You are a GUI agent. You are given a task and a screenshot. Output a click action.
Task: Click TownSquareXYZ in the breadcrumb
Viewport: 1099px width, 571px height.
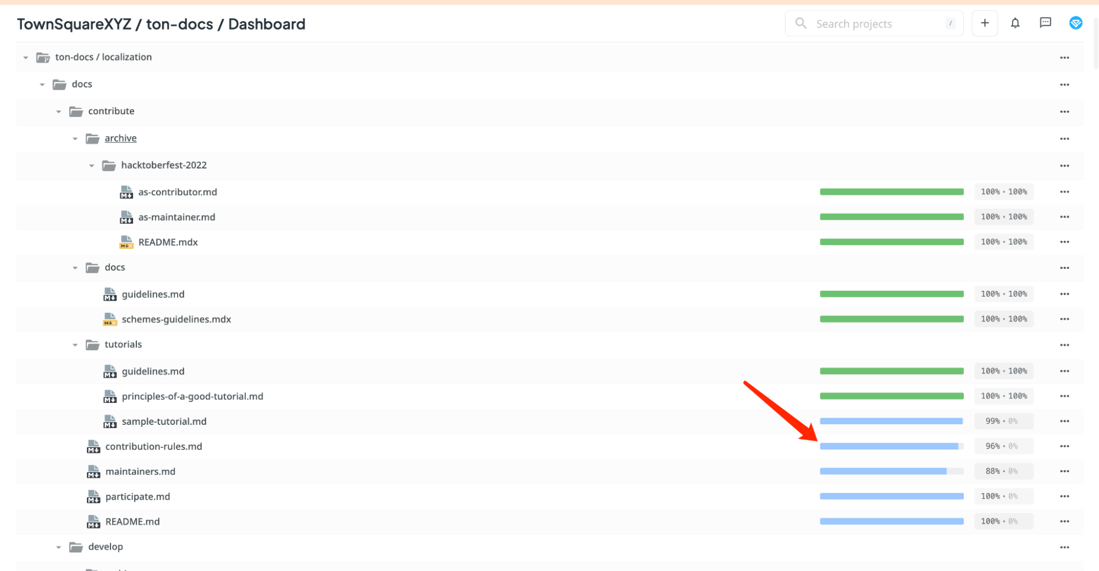point(74,24)
